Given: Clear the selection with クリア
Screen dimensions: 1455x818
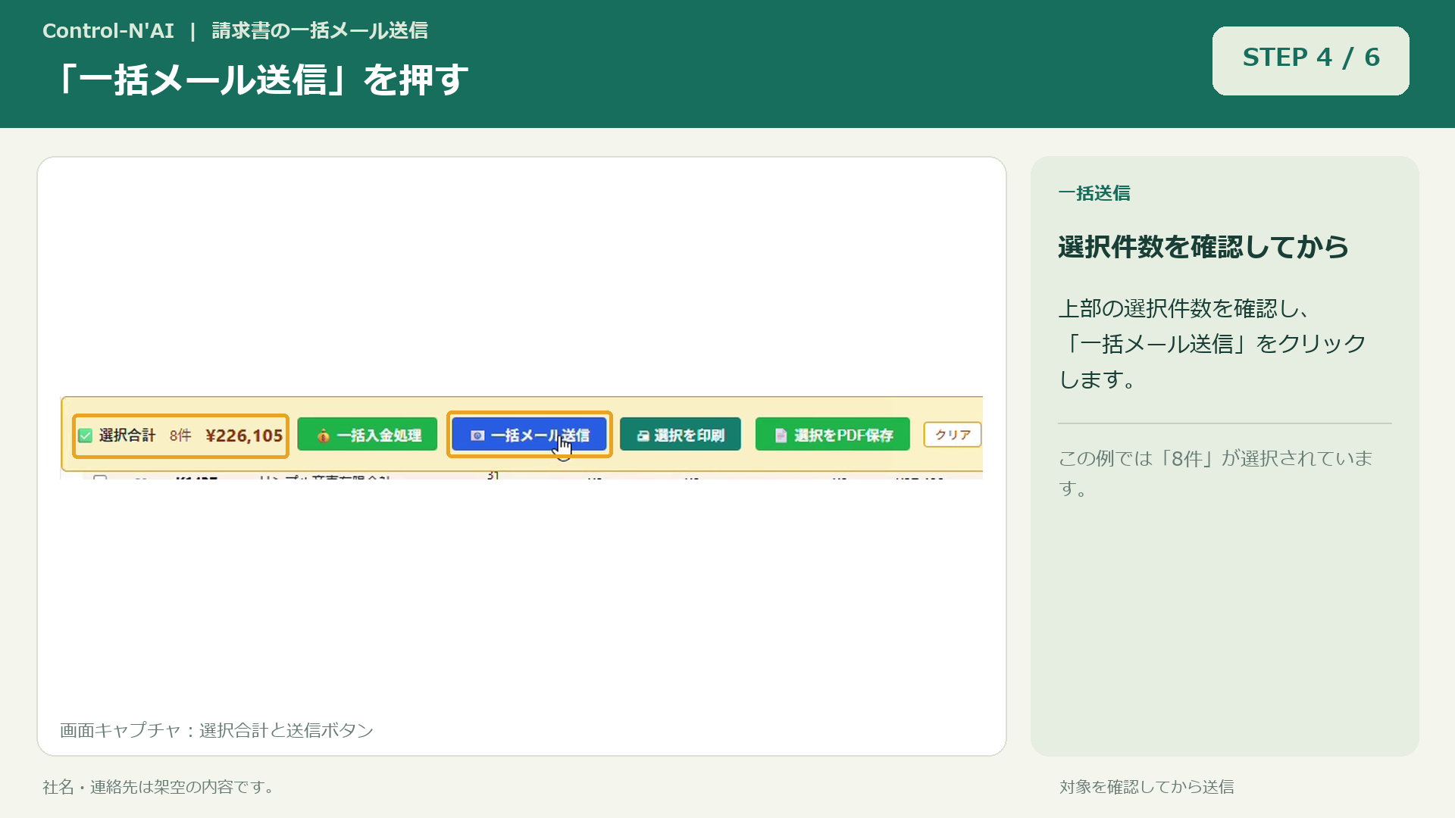Looking at the screenshot, I should 953,435.
